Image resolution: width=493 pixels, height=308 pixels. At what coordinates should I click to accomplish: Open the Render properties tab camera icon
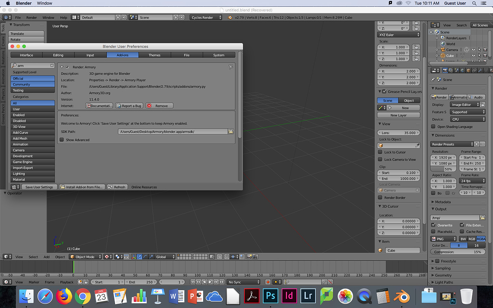pyautogui.click(x=445, y=71)
